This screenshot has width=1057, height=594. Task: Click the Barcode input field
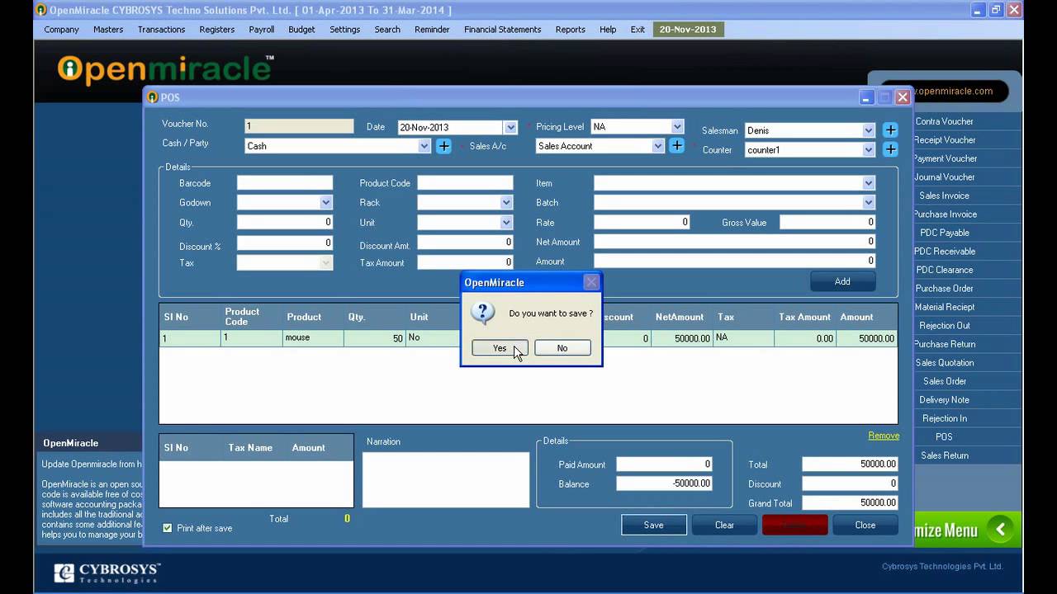[285, 183]
